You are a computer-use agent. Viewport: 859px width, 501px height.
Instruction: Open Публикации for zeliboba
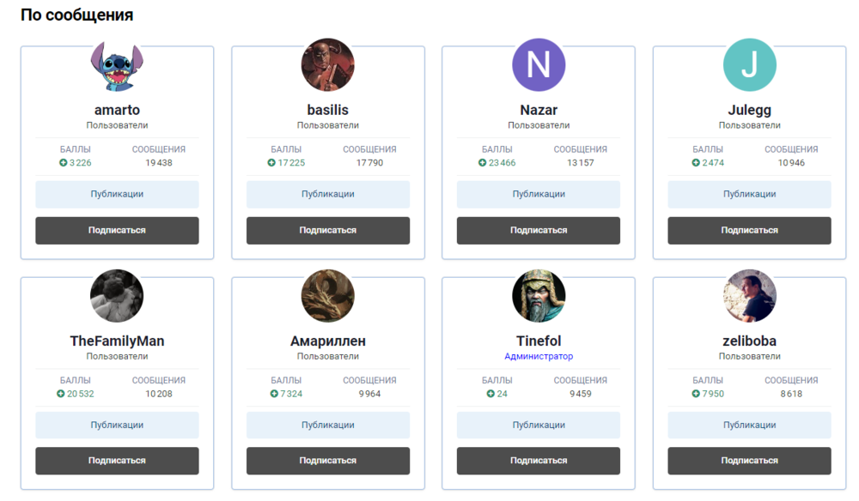(750, 425)
